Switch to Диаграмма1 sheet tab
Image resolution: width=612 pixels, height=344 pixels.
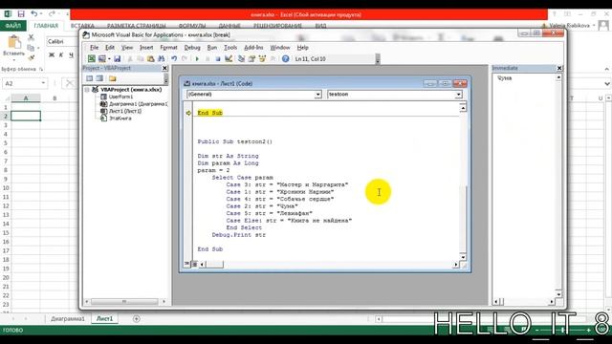coord(68,318)
